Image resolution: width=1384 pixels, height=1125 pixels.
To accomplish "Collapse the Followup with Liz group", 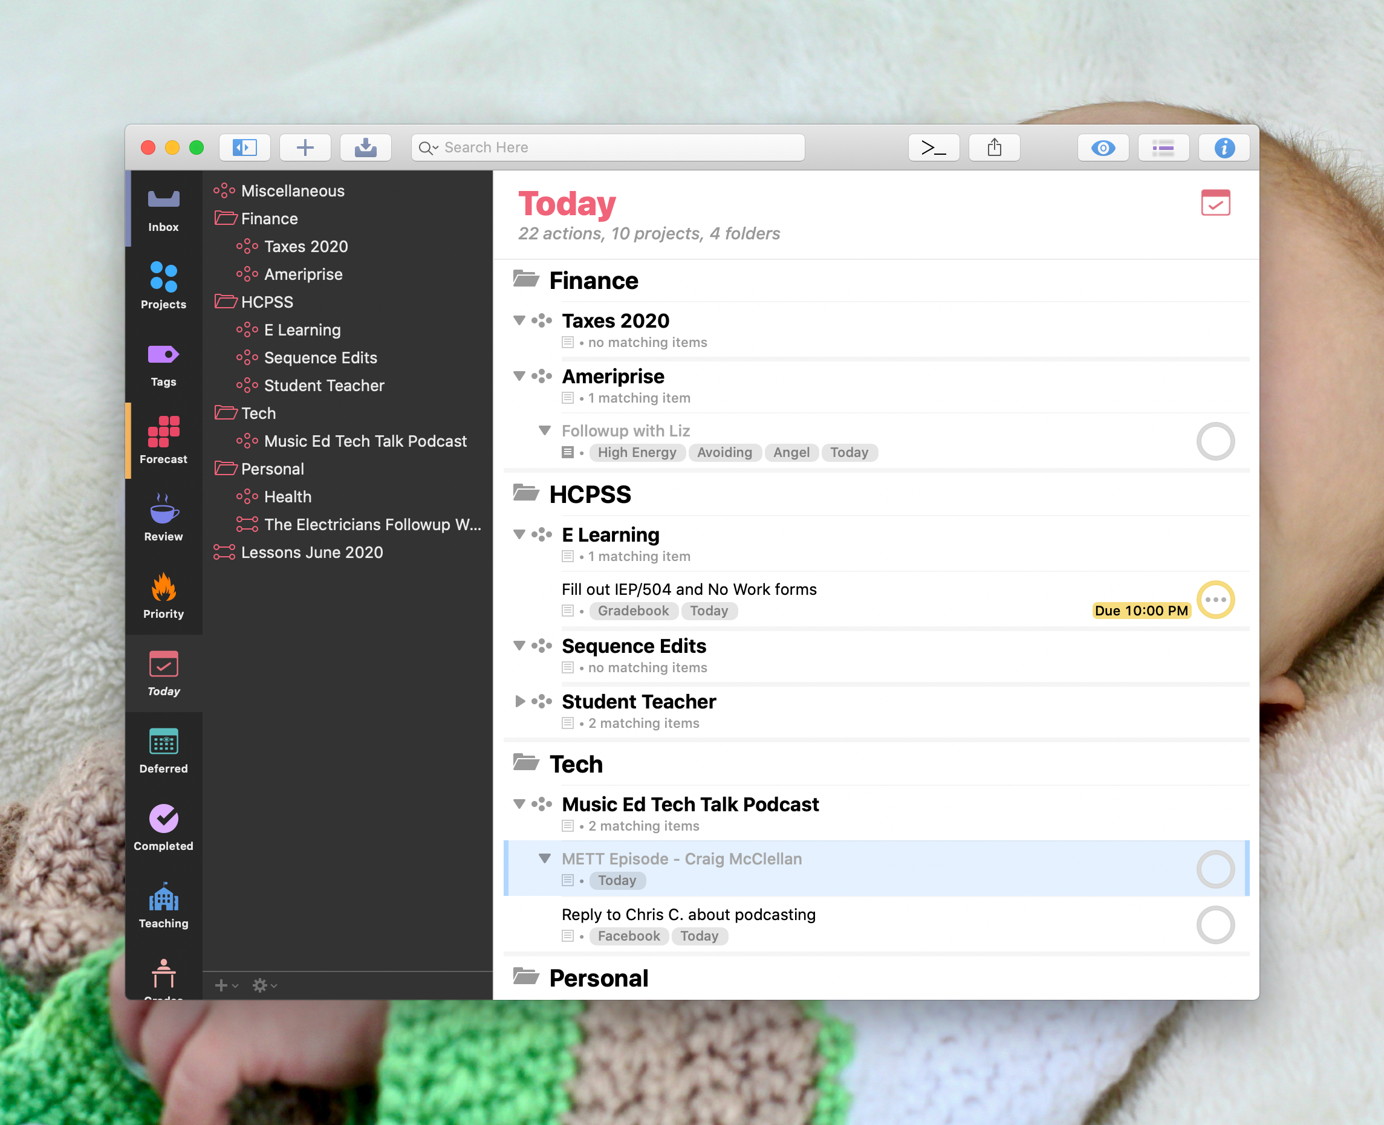I will (545, 430).
